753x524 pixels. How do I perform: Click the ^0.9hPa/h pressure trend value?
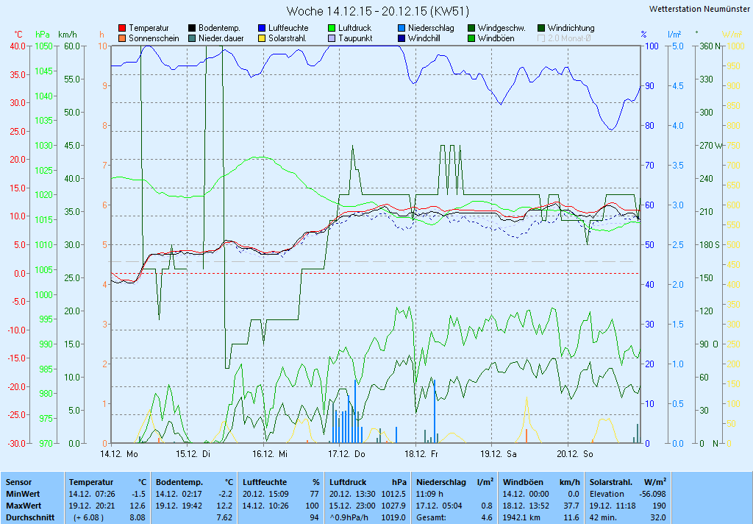tap(348, 518)
